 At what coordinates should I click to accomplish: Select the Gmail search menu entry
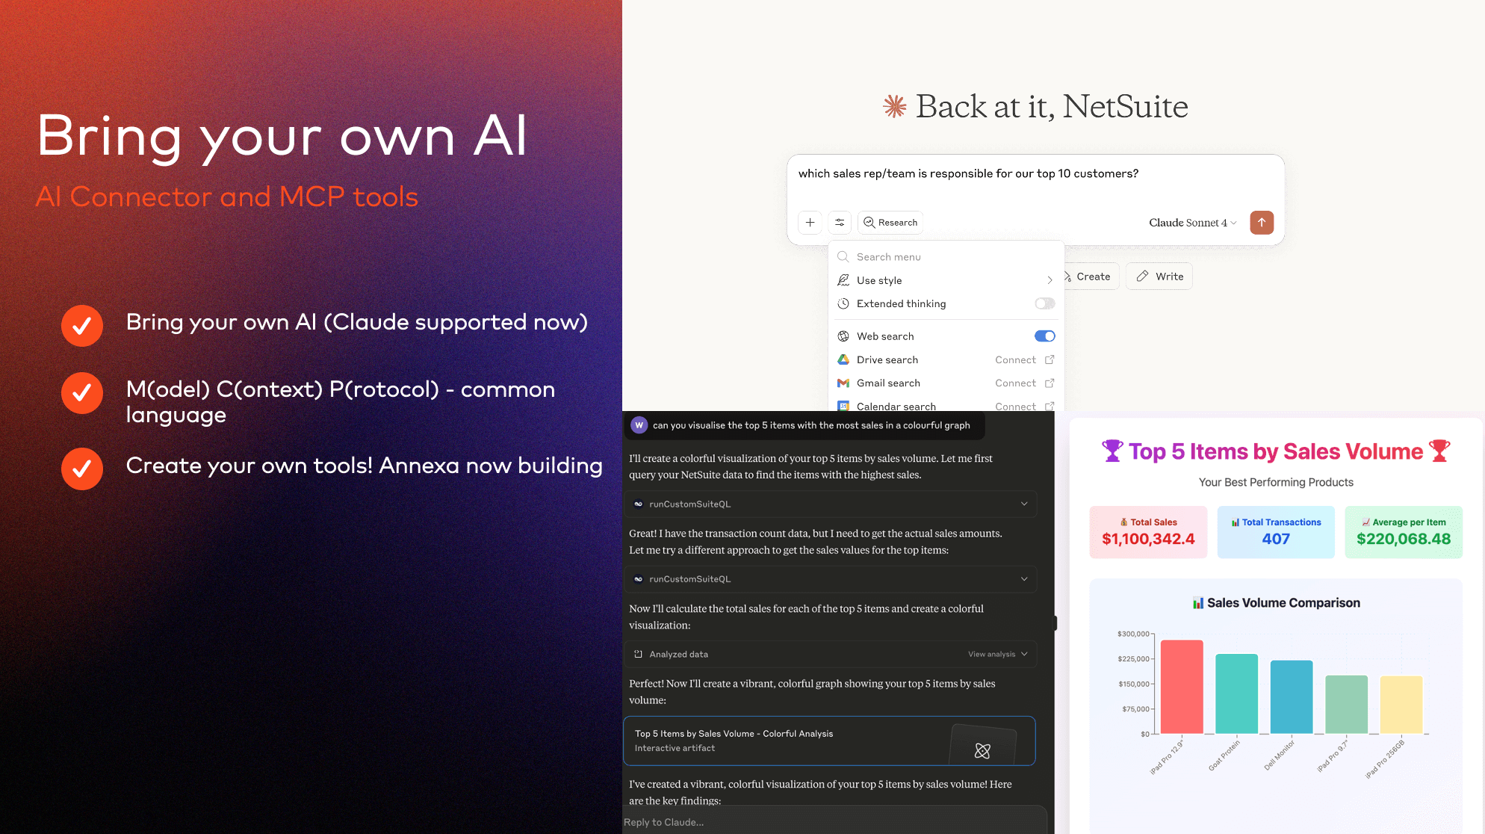pos(946,383)
